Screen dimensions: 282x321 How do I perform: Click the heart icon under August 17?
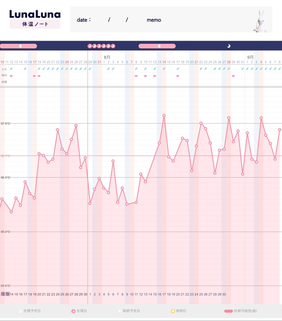[178, 76]
